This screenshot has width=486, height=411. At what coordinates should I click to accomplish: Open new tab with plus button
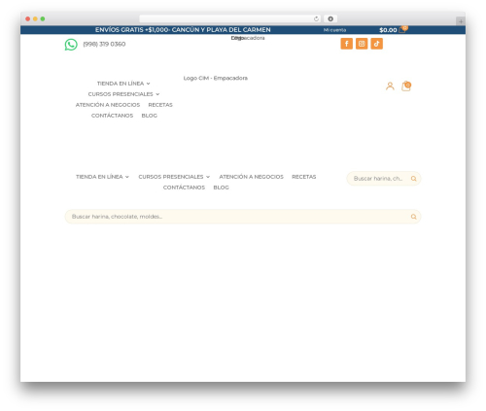point(461,21)
